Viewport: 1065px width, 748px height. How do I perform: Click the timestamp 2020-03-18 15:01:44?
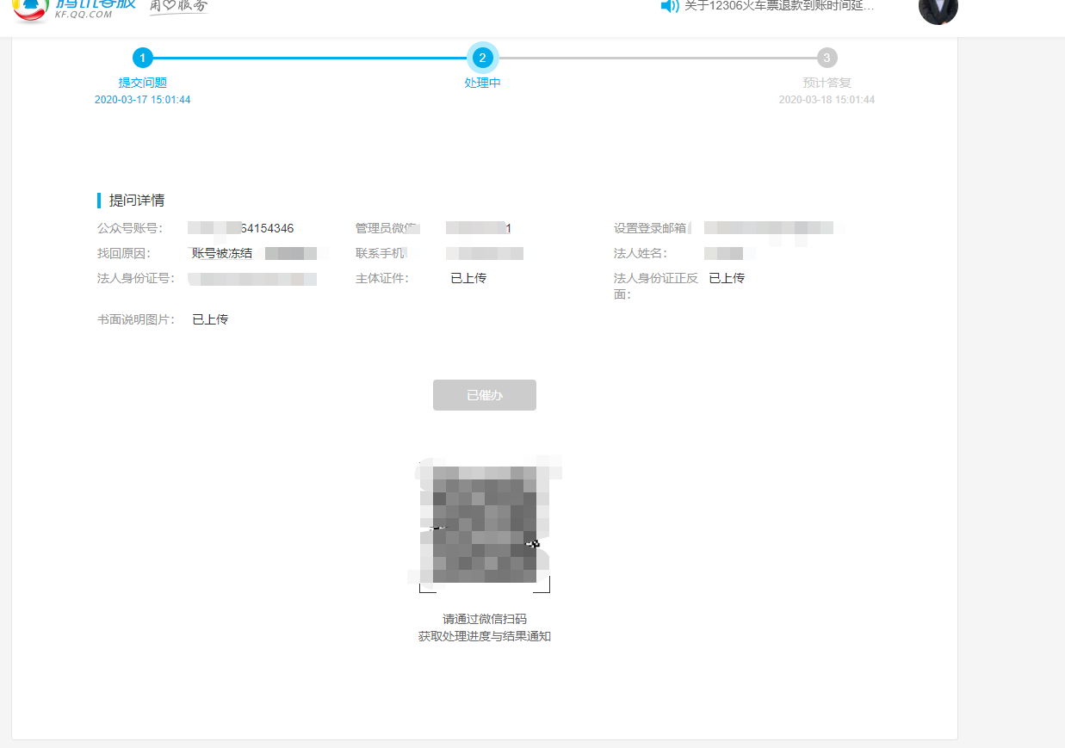[x=827, y=100]
